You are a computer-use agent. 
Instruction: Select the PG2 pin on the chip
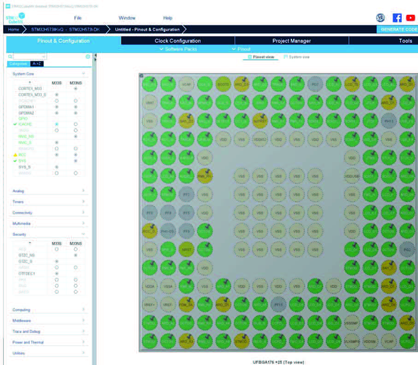(x=407, y=250)
